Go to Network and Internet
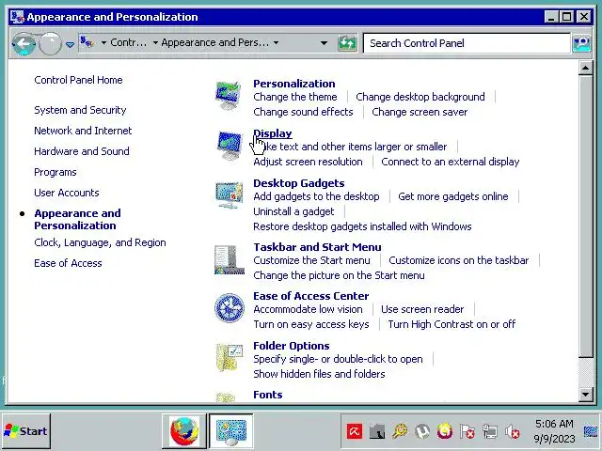The height and width of the screenshot is (451, 602). point(83,131)
